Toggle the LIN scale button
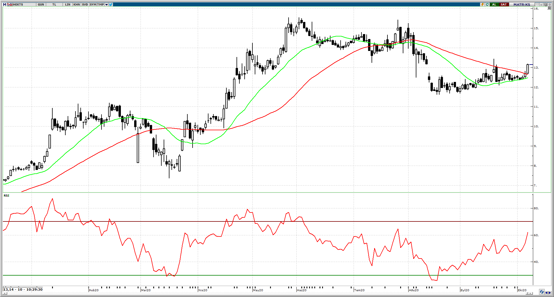Screen dimensions: 554x297 (68, 5)
